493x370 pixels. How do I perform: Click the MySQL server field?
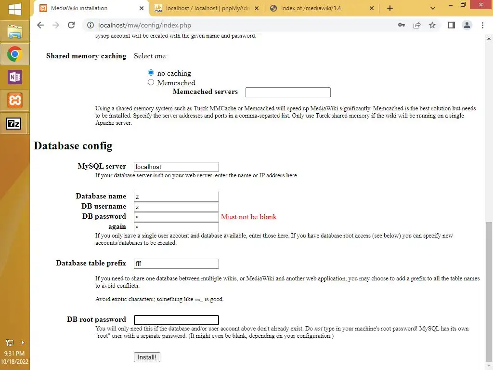tap(176, 167)
